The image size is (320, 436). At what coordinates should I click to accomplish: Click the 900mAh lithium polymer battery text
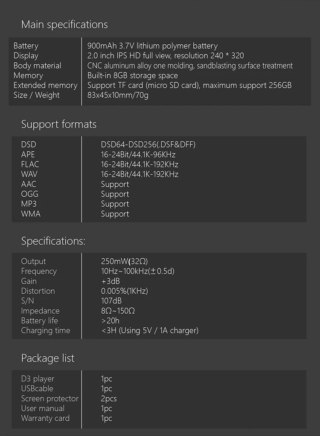click(152, 46)
